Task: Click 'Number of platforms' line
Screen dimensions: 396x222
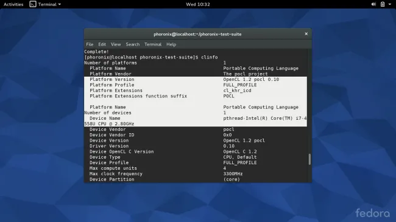Action: pos(155,63)
